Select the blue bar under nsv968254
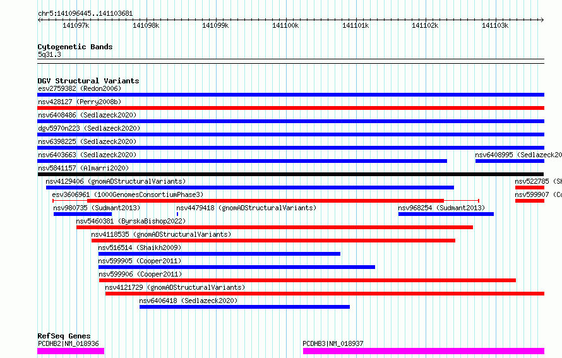Image resolution: width=562 pixels, height=358 pixels. [x=446, y=214]
